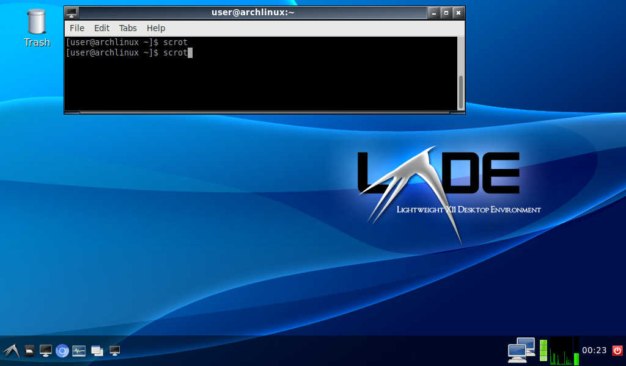Open the Chromium browser launcher
The image size is (626, 366).
(x=62, y=351)
